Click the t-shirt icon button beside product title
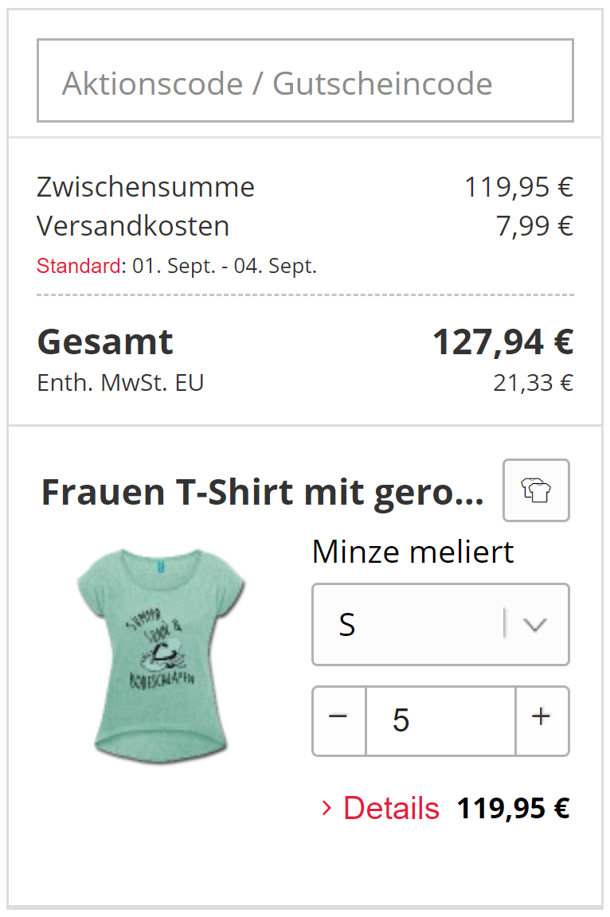This screenshot has height=917, width=610. point(536,490)
